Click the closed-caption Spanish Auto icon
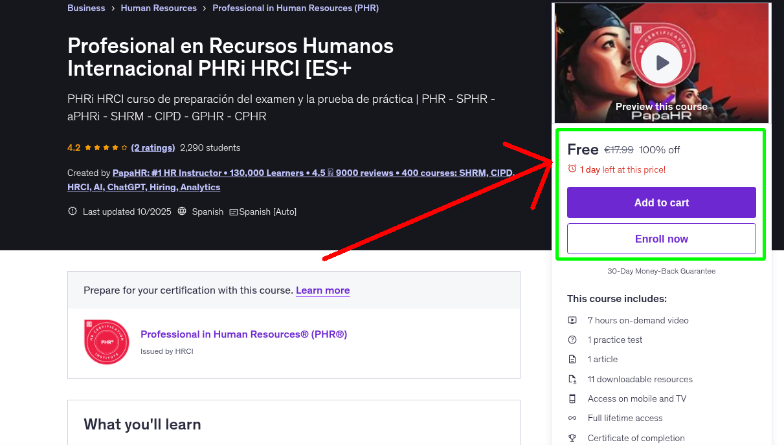The width and height of the screenshot is (784, 445). (233, 212)
